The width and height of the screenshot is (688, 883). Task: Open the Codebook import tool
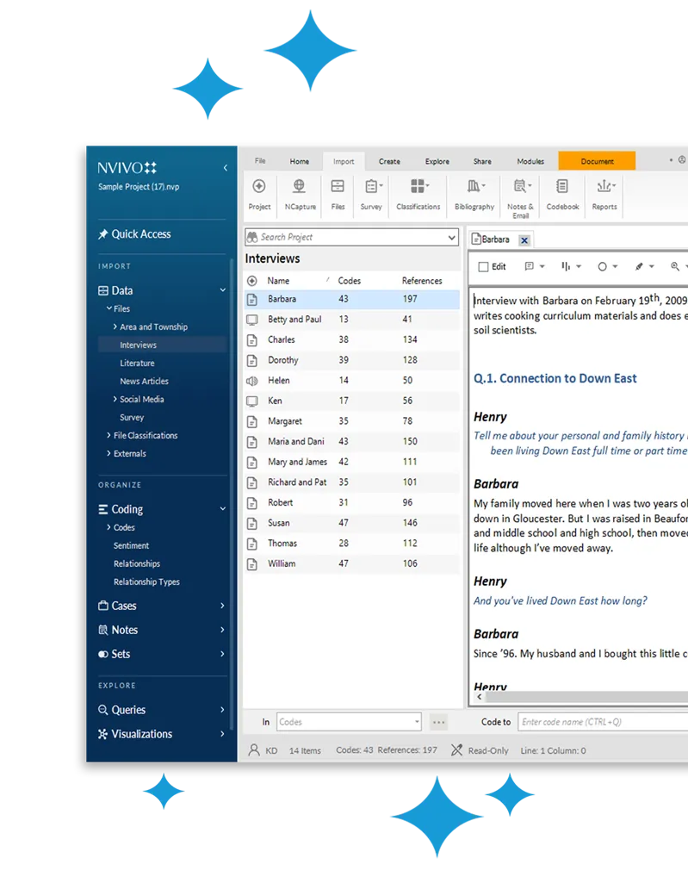[562, 187]
